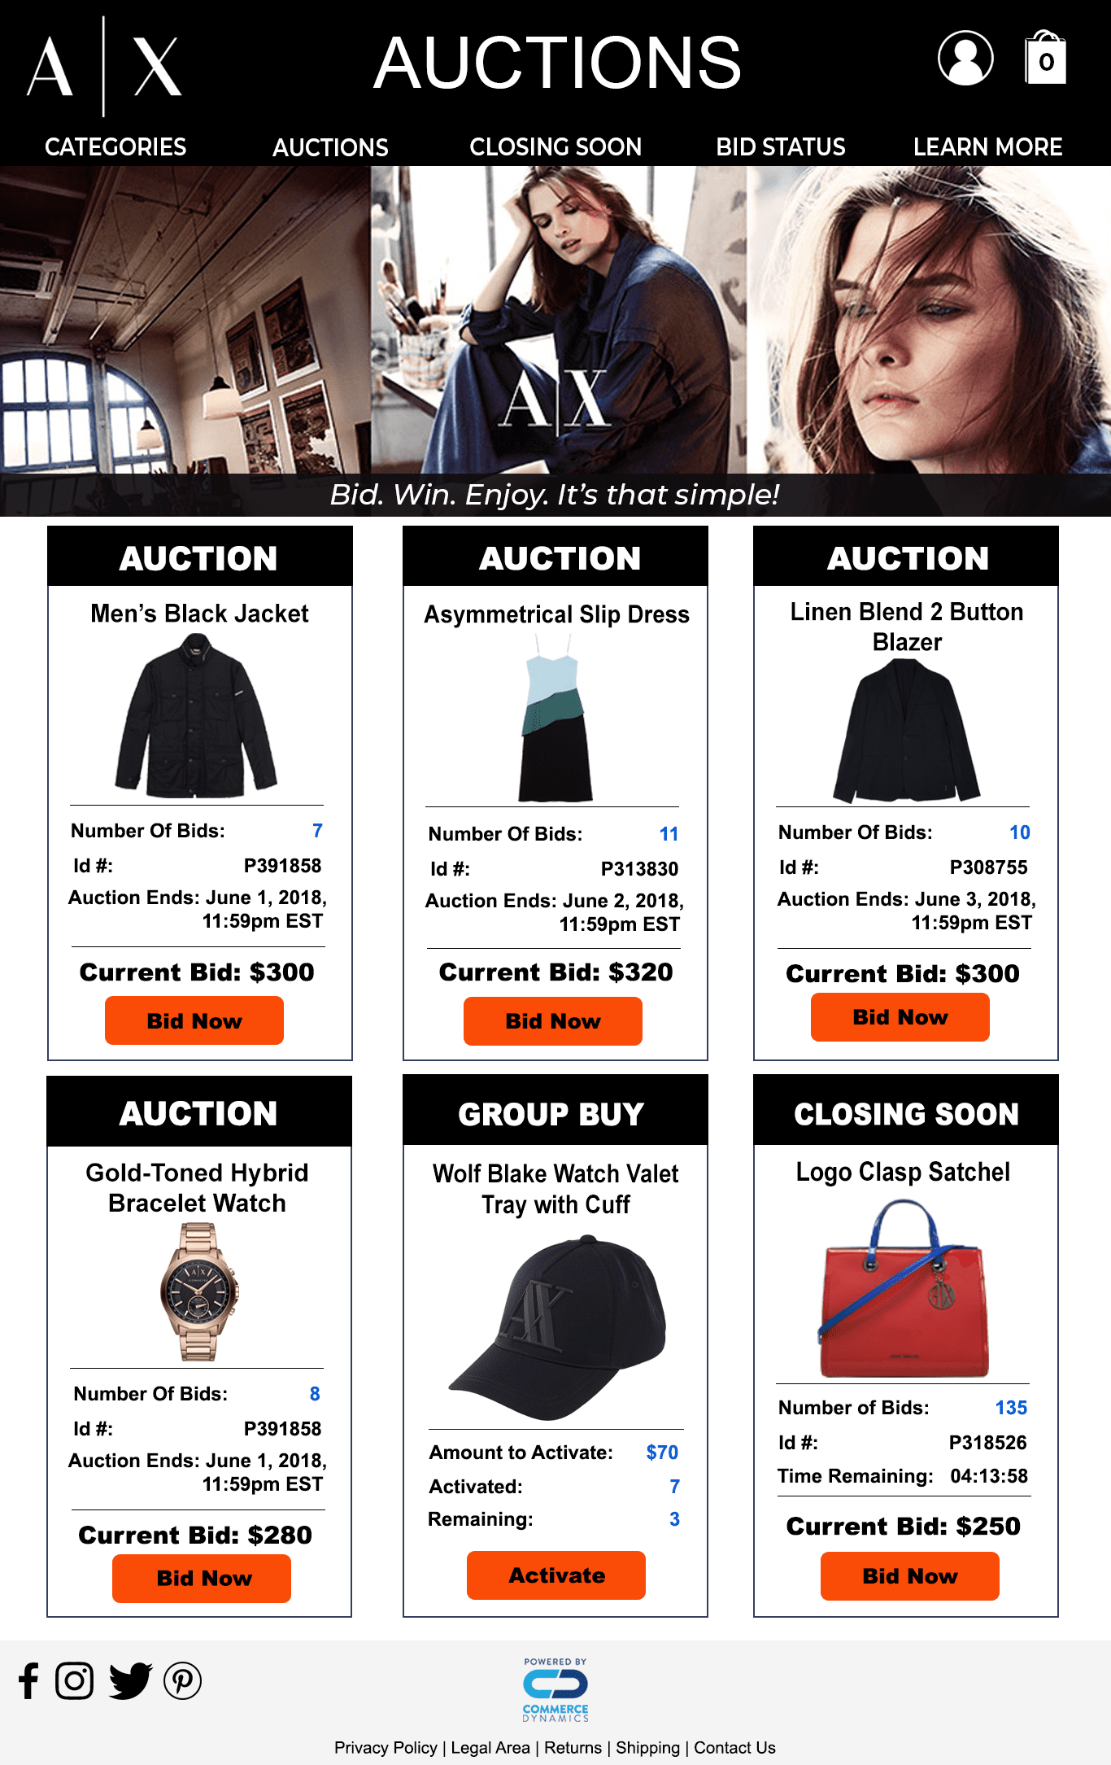The image size is (1111, 1765).
Task: Open the Twitter bird icon
Action: coord(130,1680)
